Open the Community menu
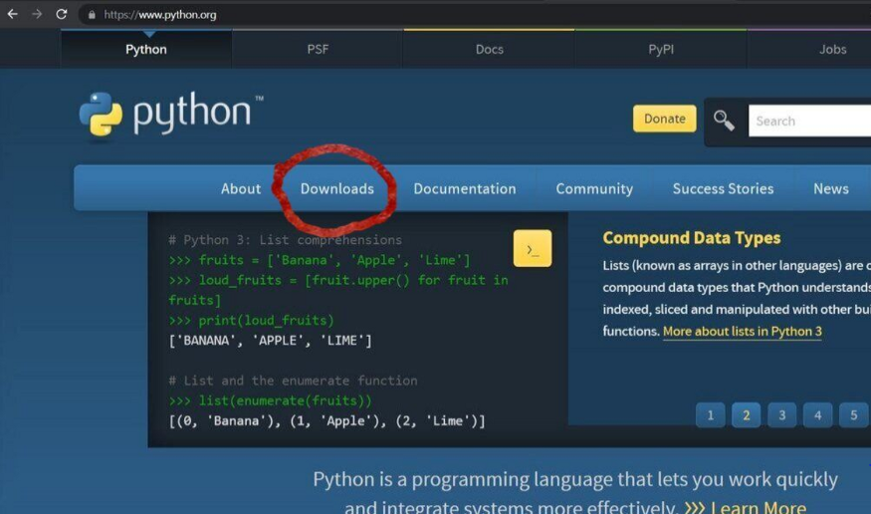871x514 pixels. 594,189
